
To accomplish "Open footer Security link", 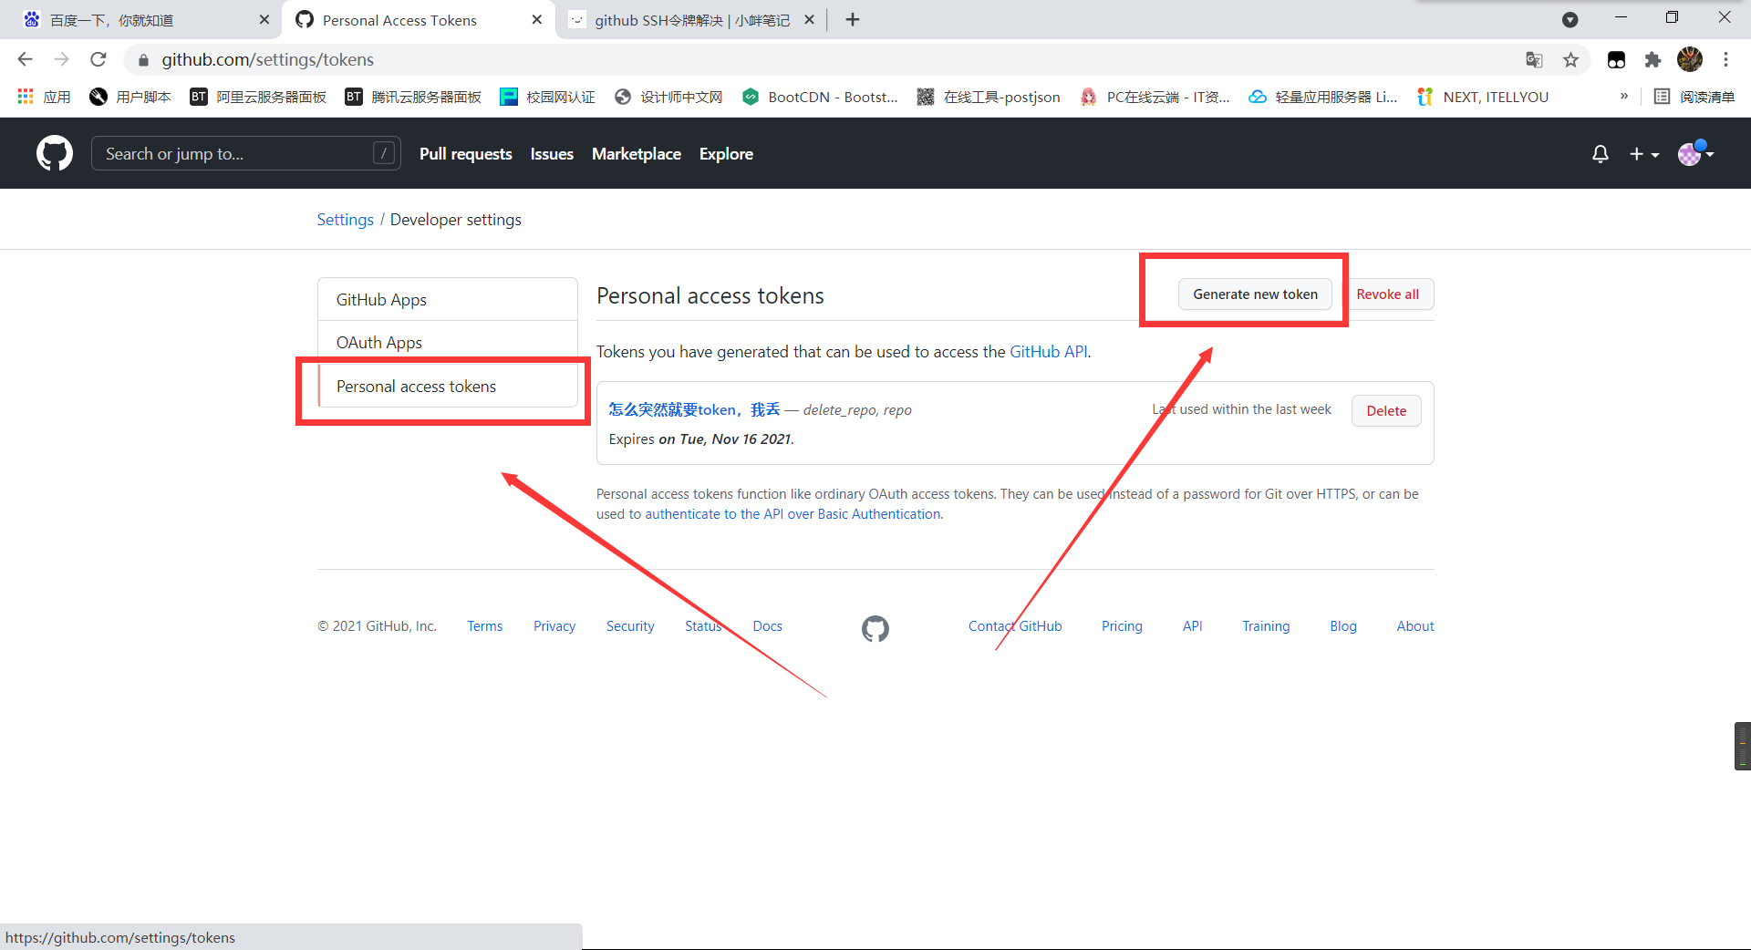I will (630, 626).
